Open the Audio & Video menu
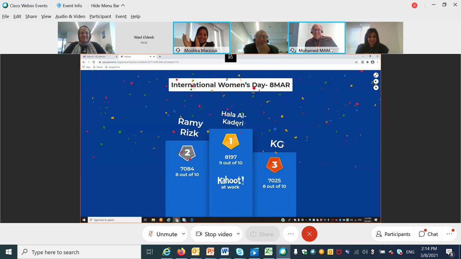This screenshot has width=461, height=259. pos(70,16)
